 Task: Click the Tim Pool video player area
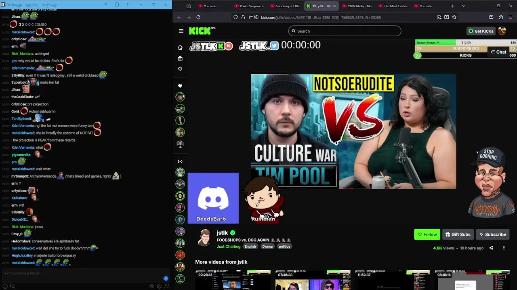click(x=353, y=131)
